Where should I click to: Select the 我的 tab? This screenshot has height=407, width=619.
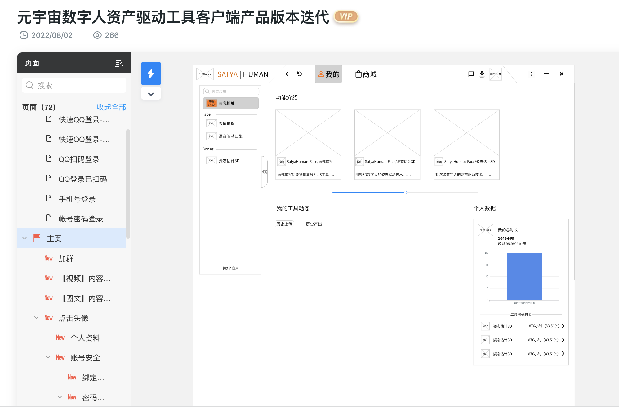pyautogui.click(x=328, y=74)
